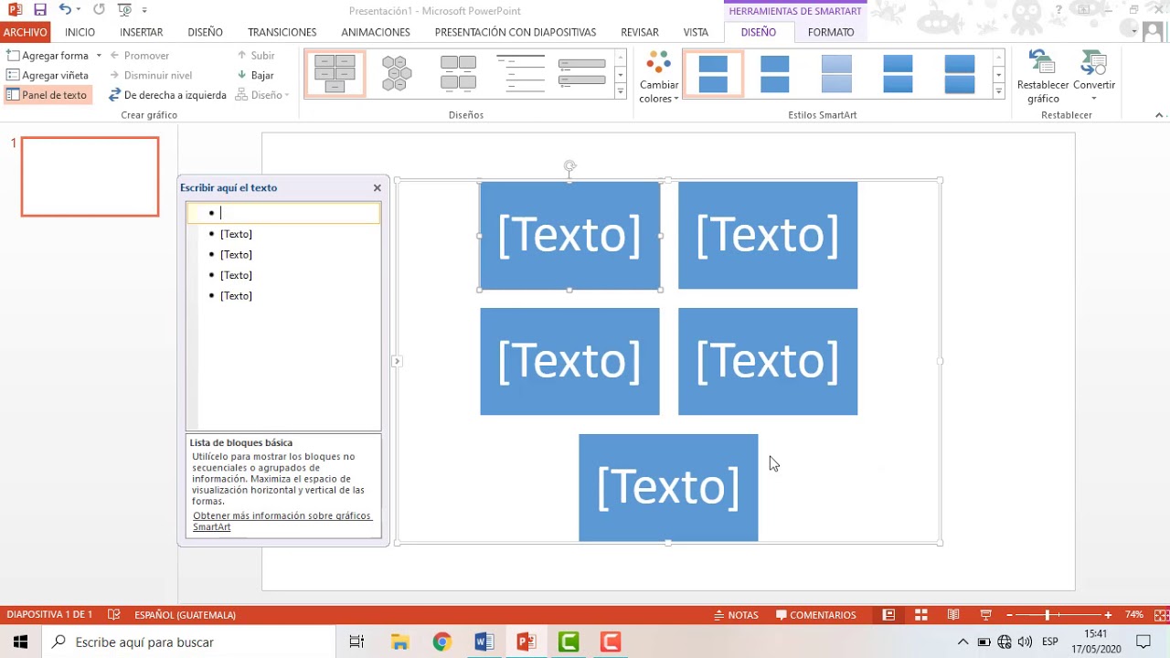Switch to TRANSICIONES tab

point(282,32)
